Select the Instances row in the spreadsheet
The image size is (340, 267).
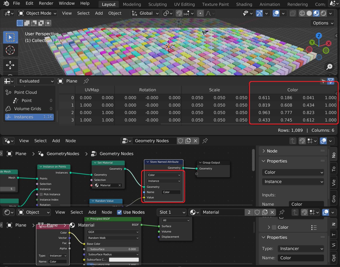pos(29,117)
